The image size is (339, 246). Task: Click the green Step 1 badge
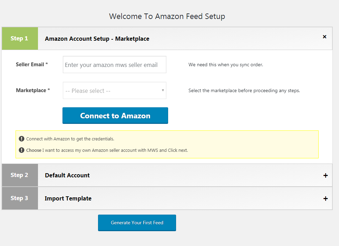pos(20,38)
